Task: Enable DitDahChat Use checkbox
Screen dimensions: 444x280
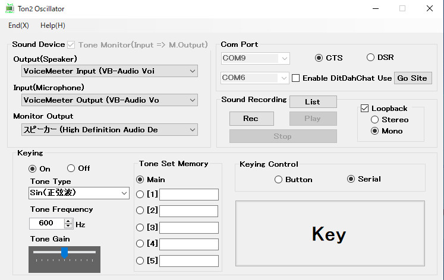Action: pos(295,78)
